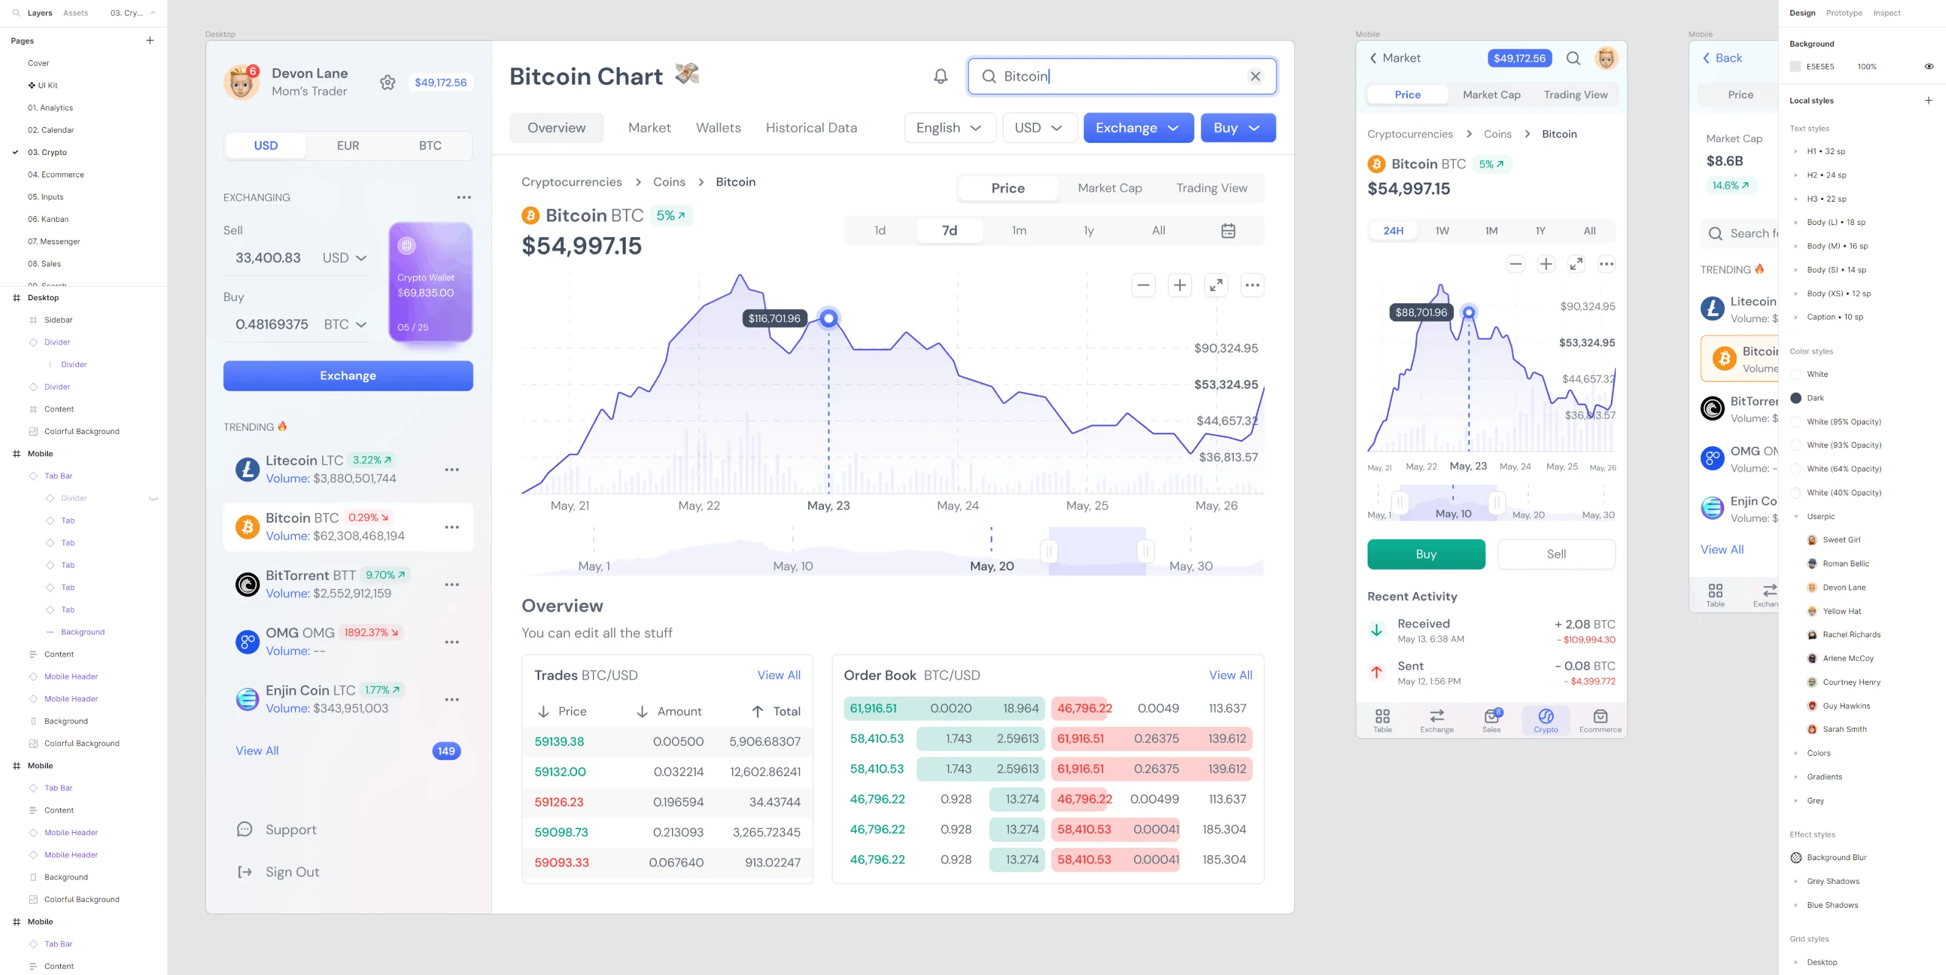Toggle background visibility eye icon

click(1928, 66)
